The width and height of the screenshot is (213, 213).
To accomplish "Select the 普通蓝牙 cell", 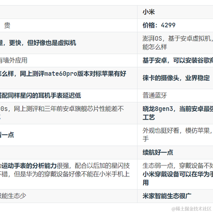I will pyautogui.click(x=175, y=95).
